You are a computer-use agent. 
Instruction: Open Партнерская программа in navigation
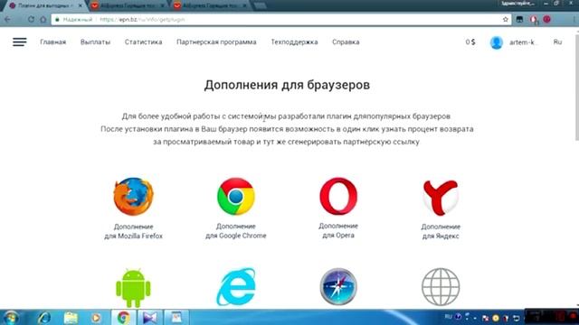pyautogui.click(x=216, y=42)
